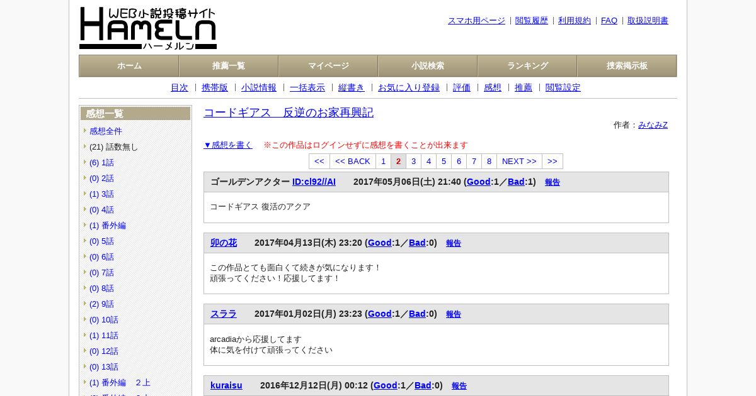Screen dimensions: 756x396
Task: Click << BACK pagination button
Action: point(353,162)
